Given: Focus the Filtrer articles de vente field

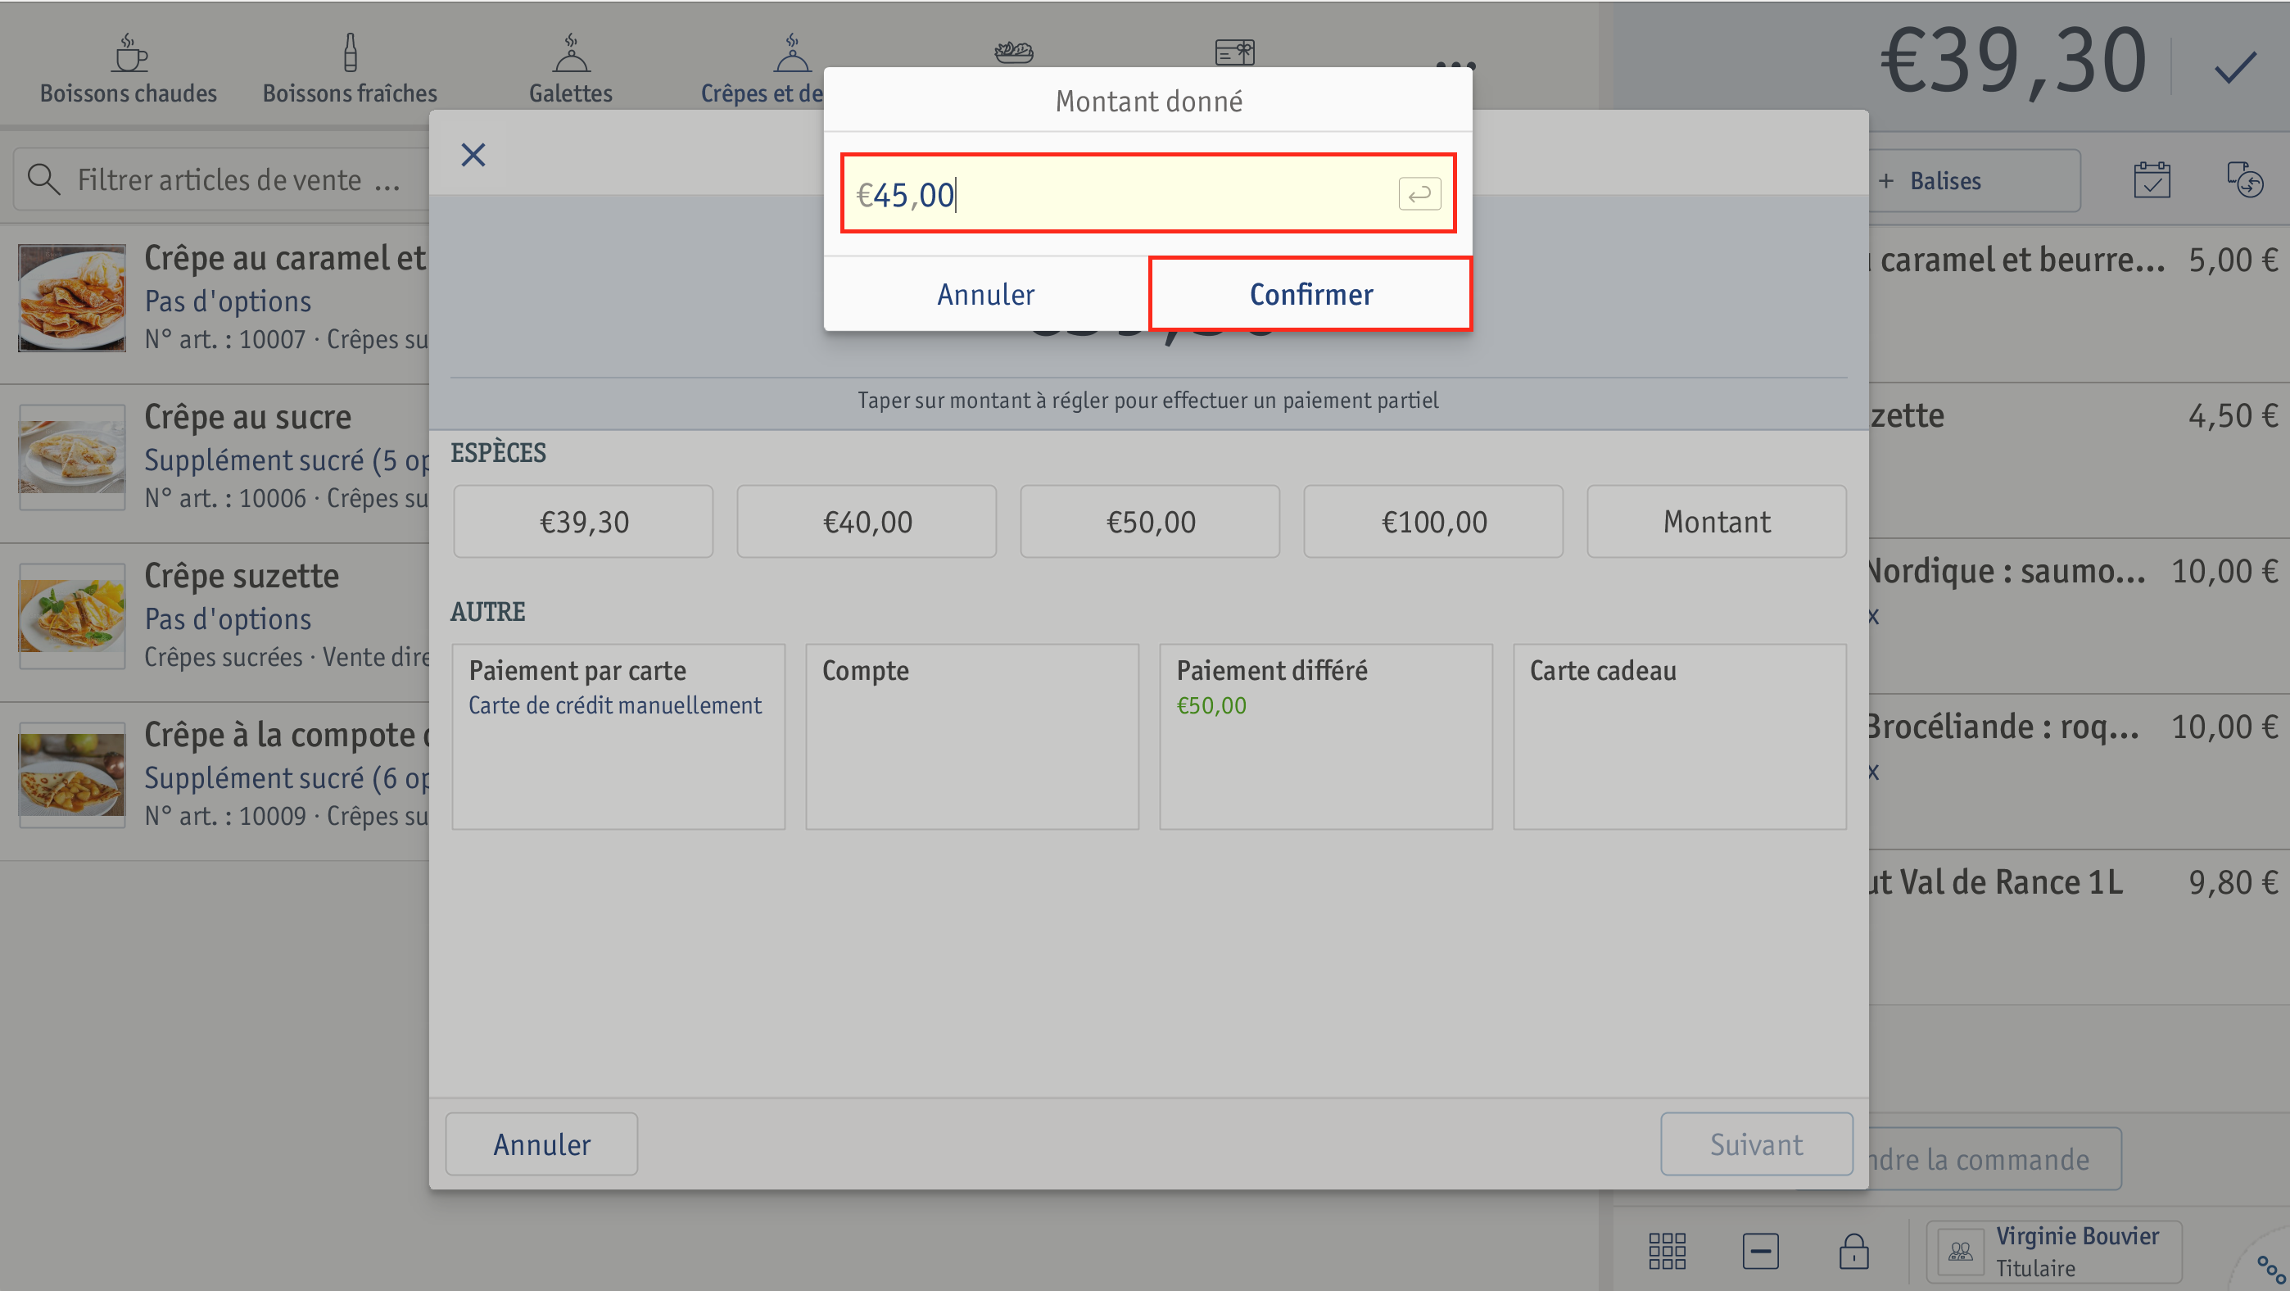Looking at the screenshot, I should click(222, 179).
